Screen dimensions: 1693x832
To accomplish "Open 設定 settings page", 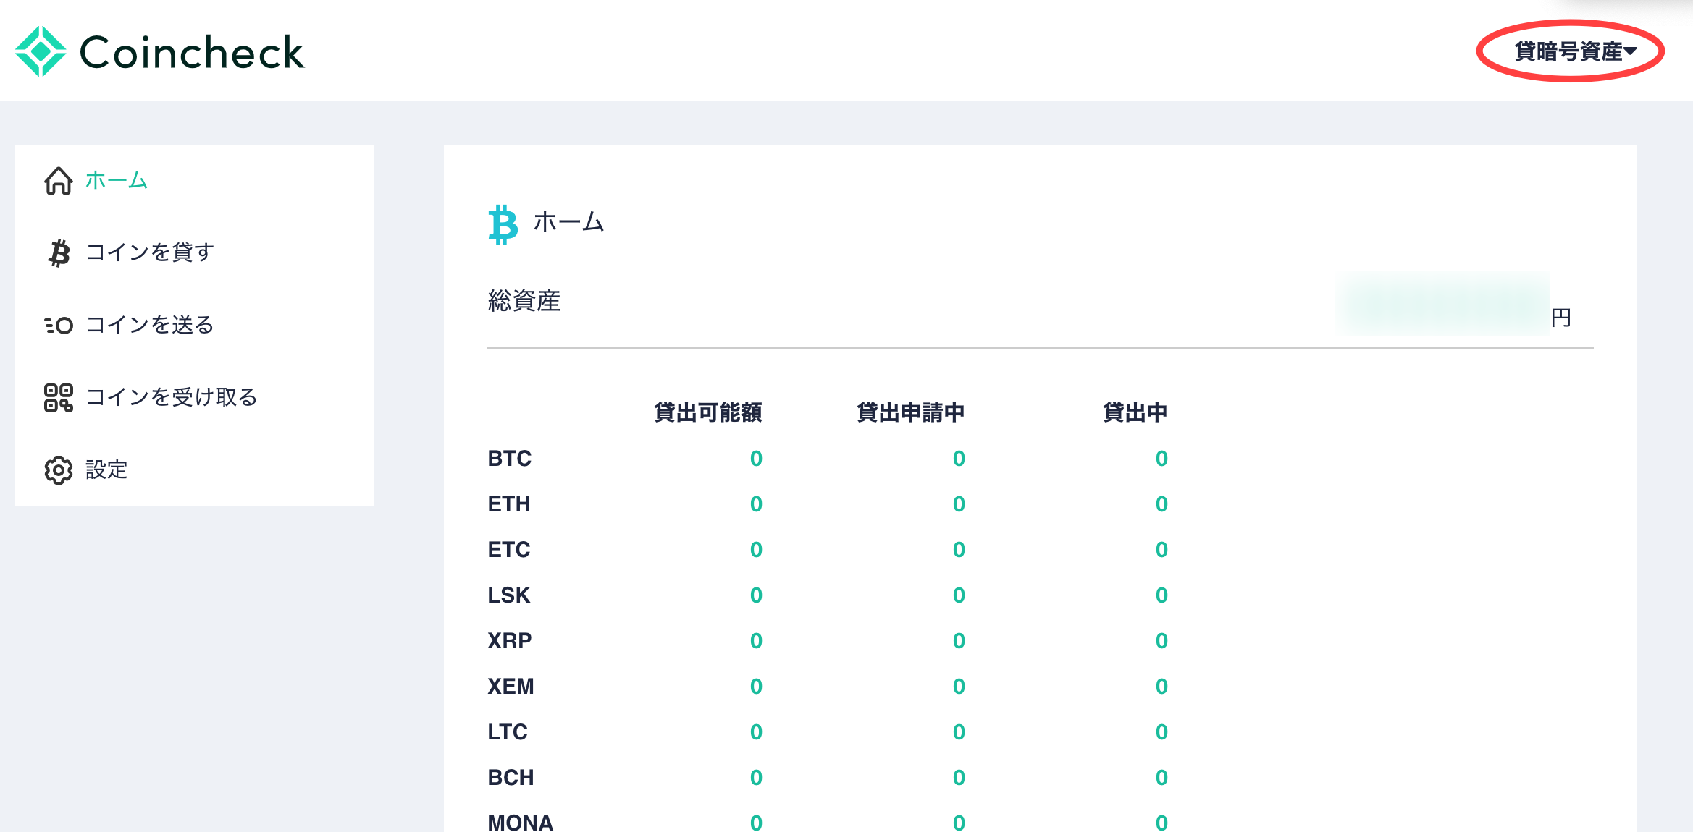I will coord(106,470).
